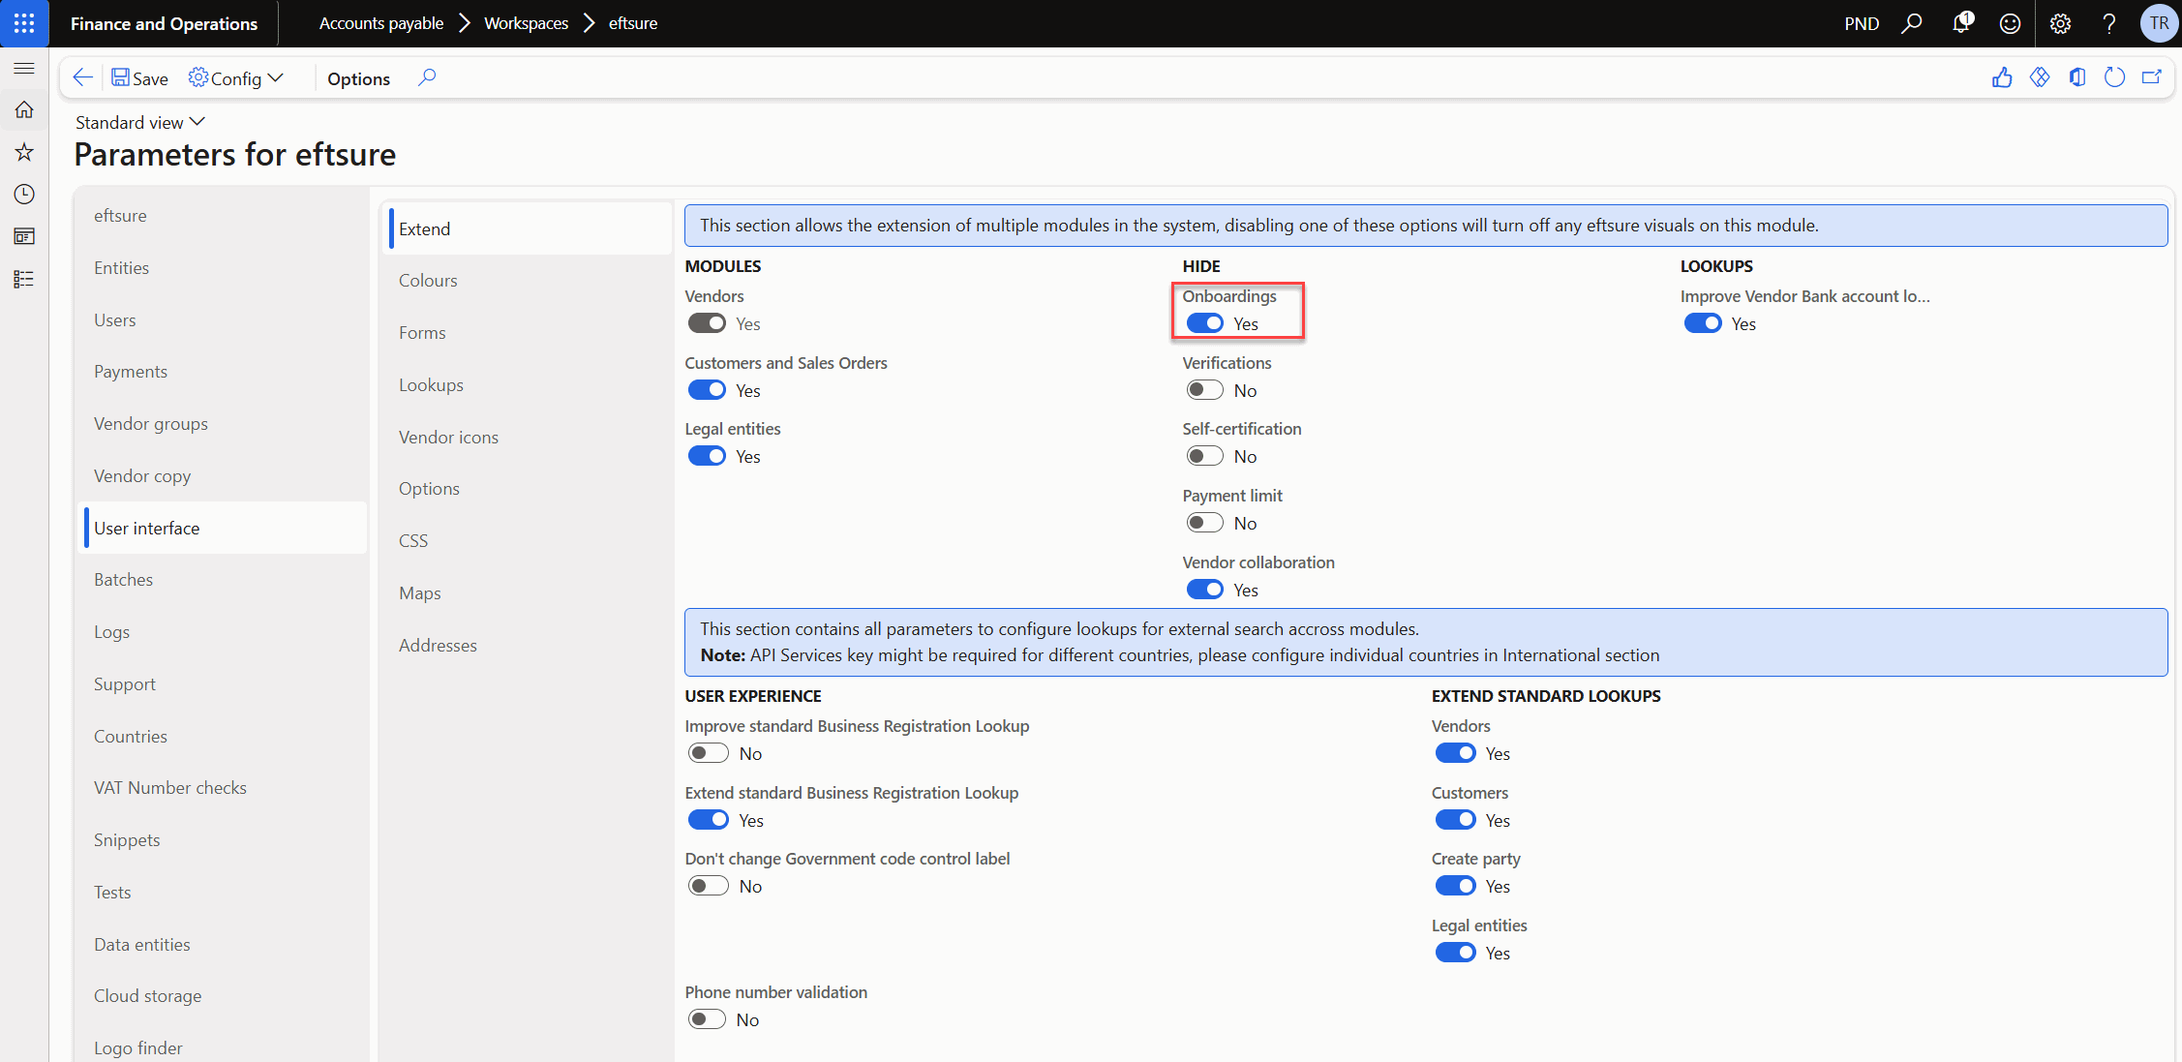Toggle the Modules Vendors switch
This screenshot has height=1062, width=2182.
click(707, 323)
